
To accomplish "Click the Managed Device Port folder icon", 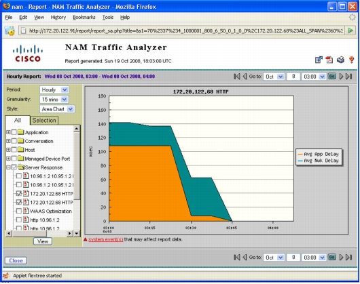I will (21, 158).
